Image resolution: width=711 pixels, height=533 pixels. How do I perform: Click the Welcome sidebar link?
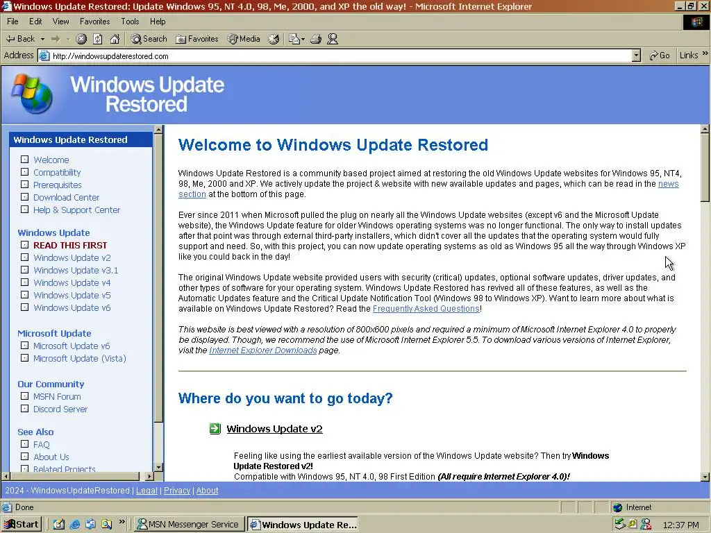tap(51, 160)
